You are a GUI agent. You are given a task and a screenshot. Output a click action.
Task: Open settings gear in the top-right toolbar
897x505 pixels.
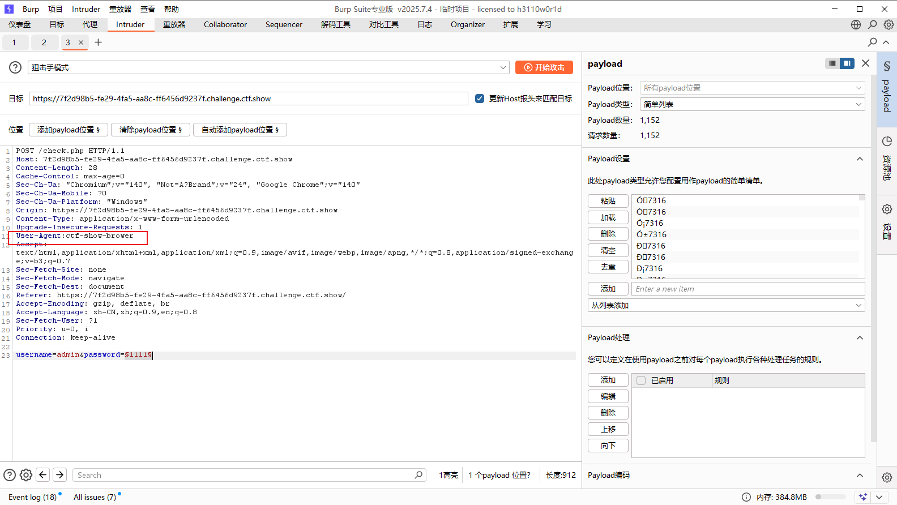pyautogui.click(x=889, y=24)
